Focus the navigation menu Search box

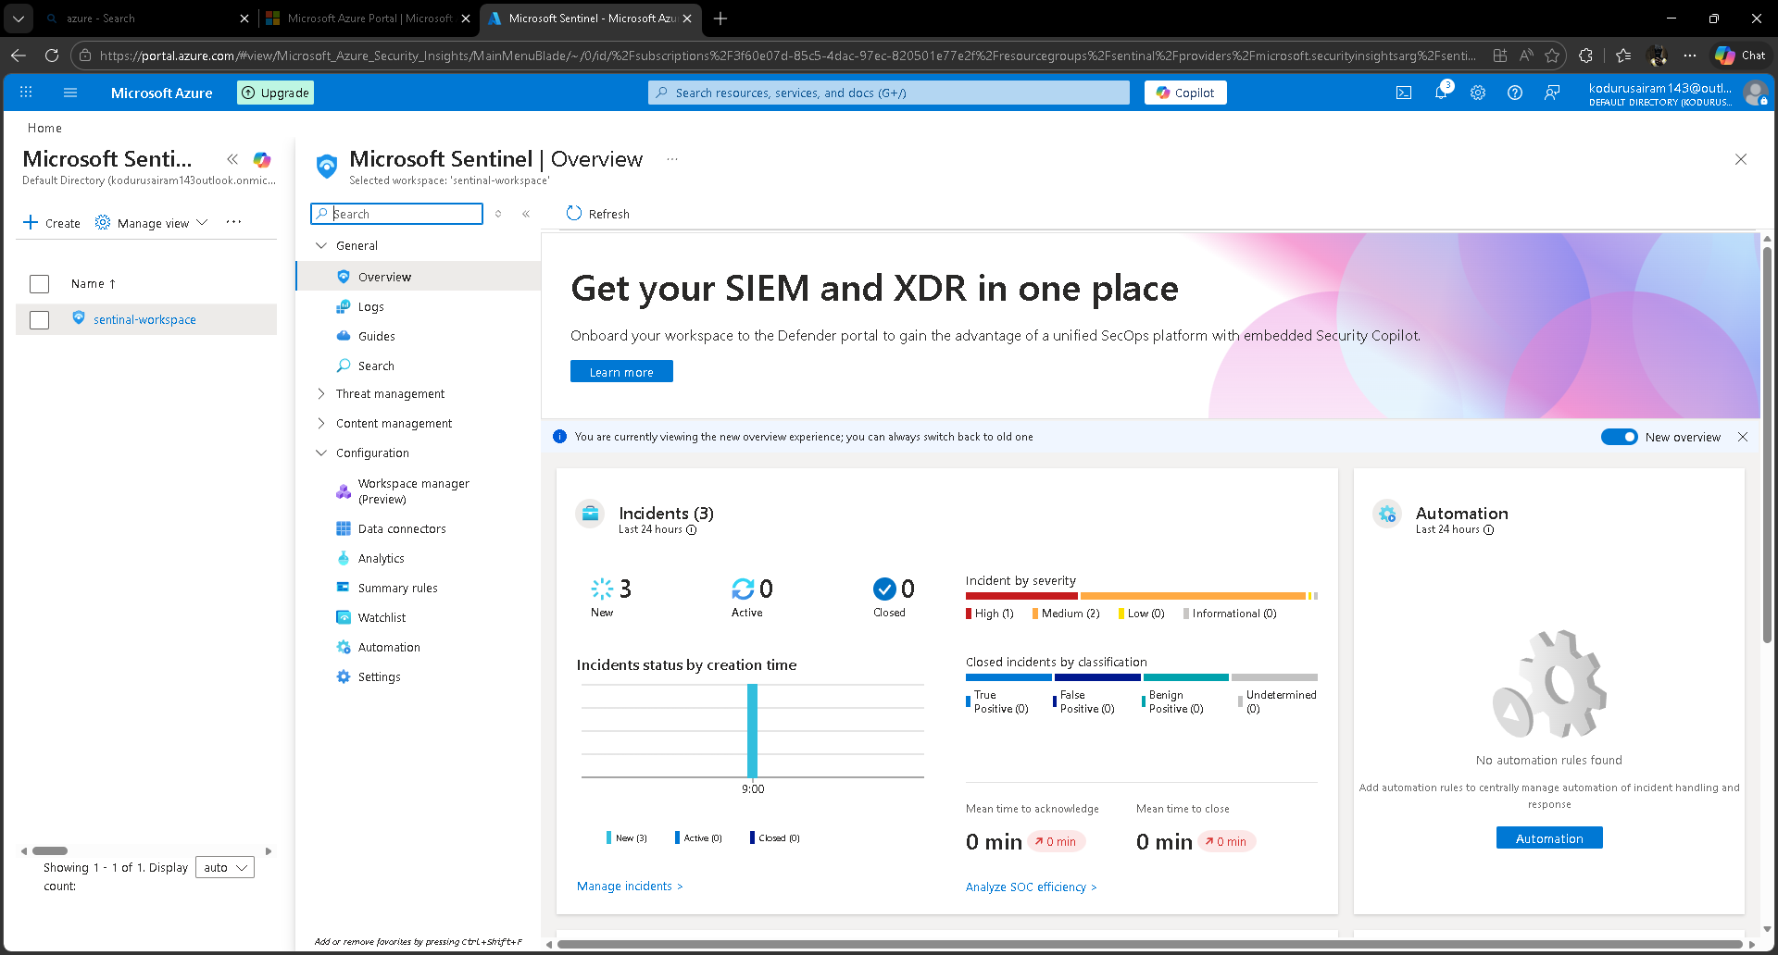396,214
